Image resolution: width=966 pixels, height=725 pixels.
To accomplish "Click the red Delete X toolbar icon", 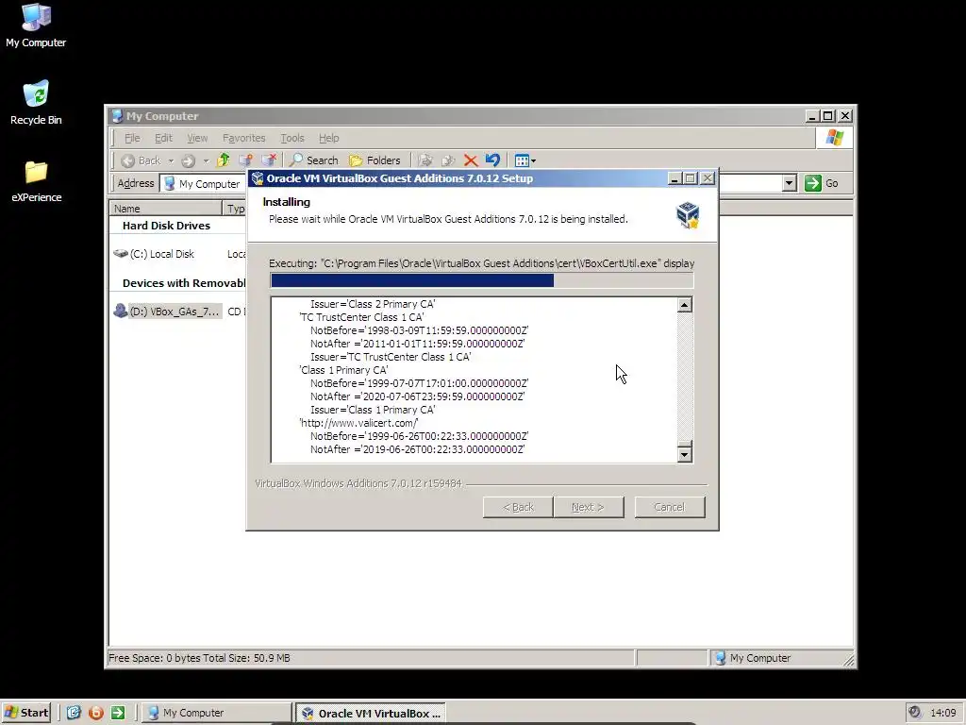I will 471,160.
